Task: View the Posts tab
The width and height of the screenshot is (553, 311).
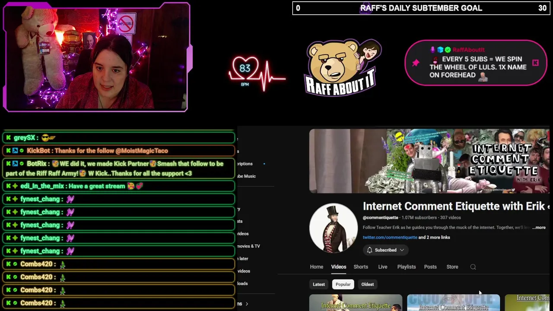Action: coord(430,267)
